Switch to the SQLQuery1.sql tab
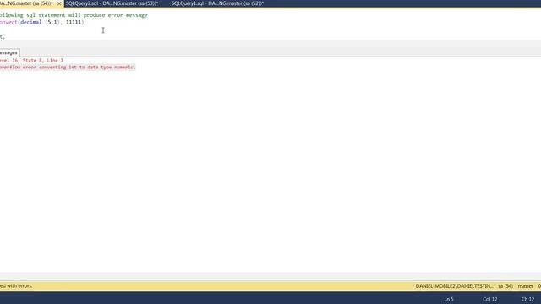The height and width of the screenshot is (304, 541). click(217, 3)
